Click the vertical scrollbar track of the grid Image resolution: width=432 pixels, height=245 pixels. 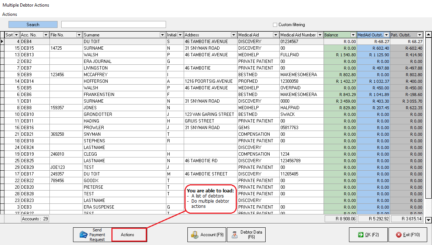[428, 129]
